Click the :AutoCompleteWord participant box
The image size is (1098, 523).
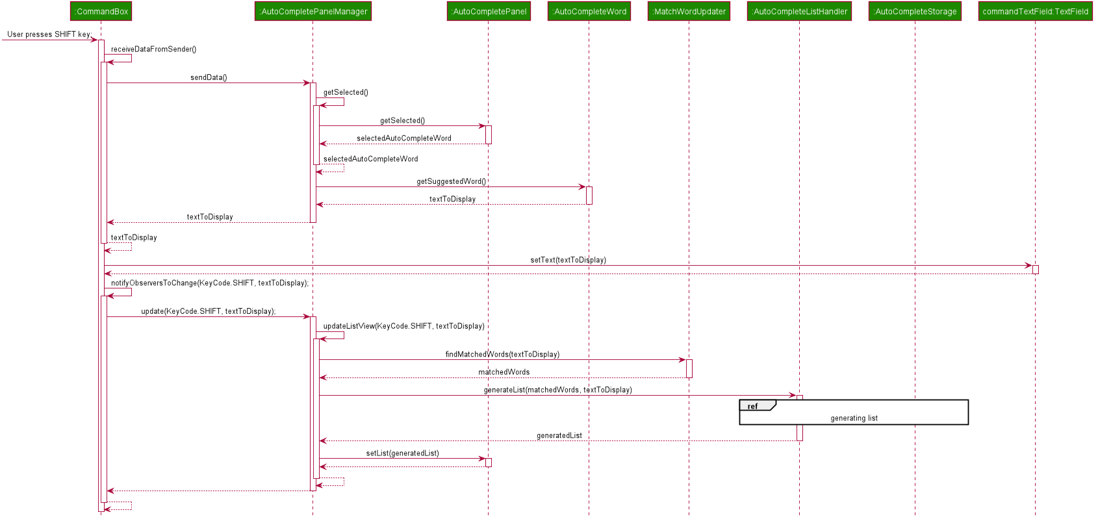tap(589, 11)
